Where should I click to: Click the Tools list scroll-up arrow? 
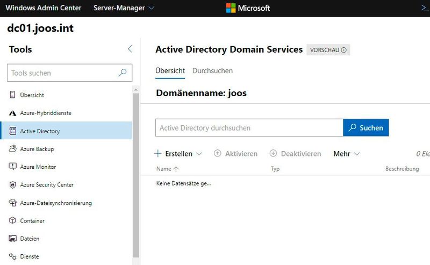coord(136,90)
